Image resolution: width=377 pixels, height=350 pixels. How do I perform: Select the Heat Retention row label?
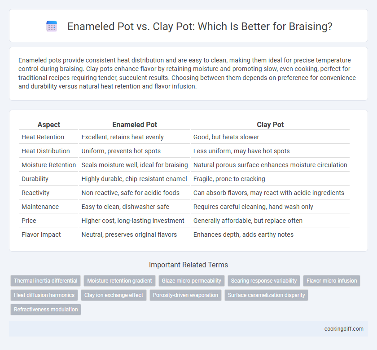click(43, 137)
